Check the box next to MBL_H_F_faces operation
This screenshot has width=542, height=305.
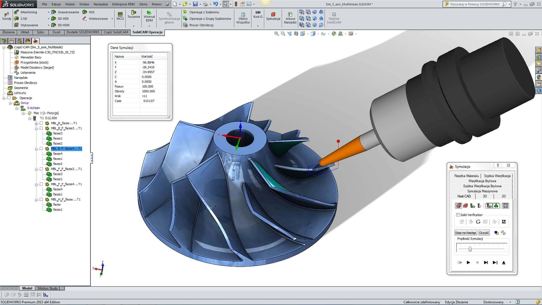coord(41,199)
